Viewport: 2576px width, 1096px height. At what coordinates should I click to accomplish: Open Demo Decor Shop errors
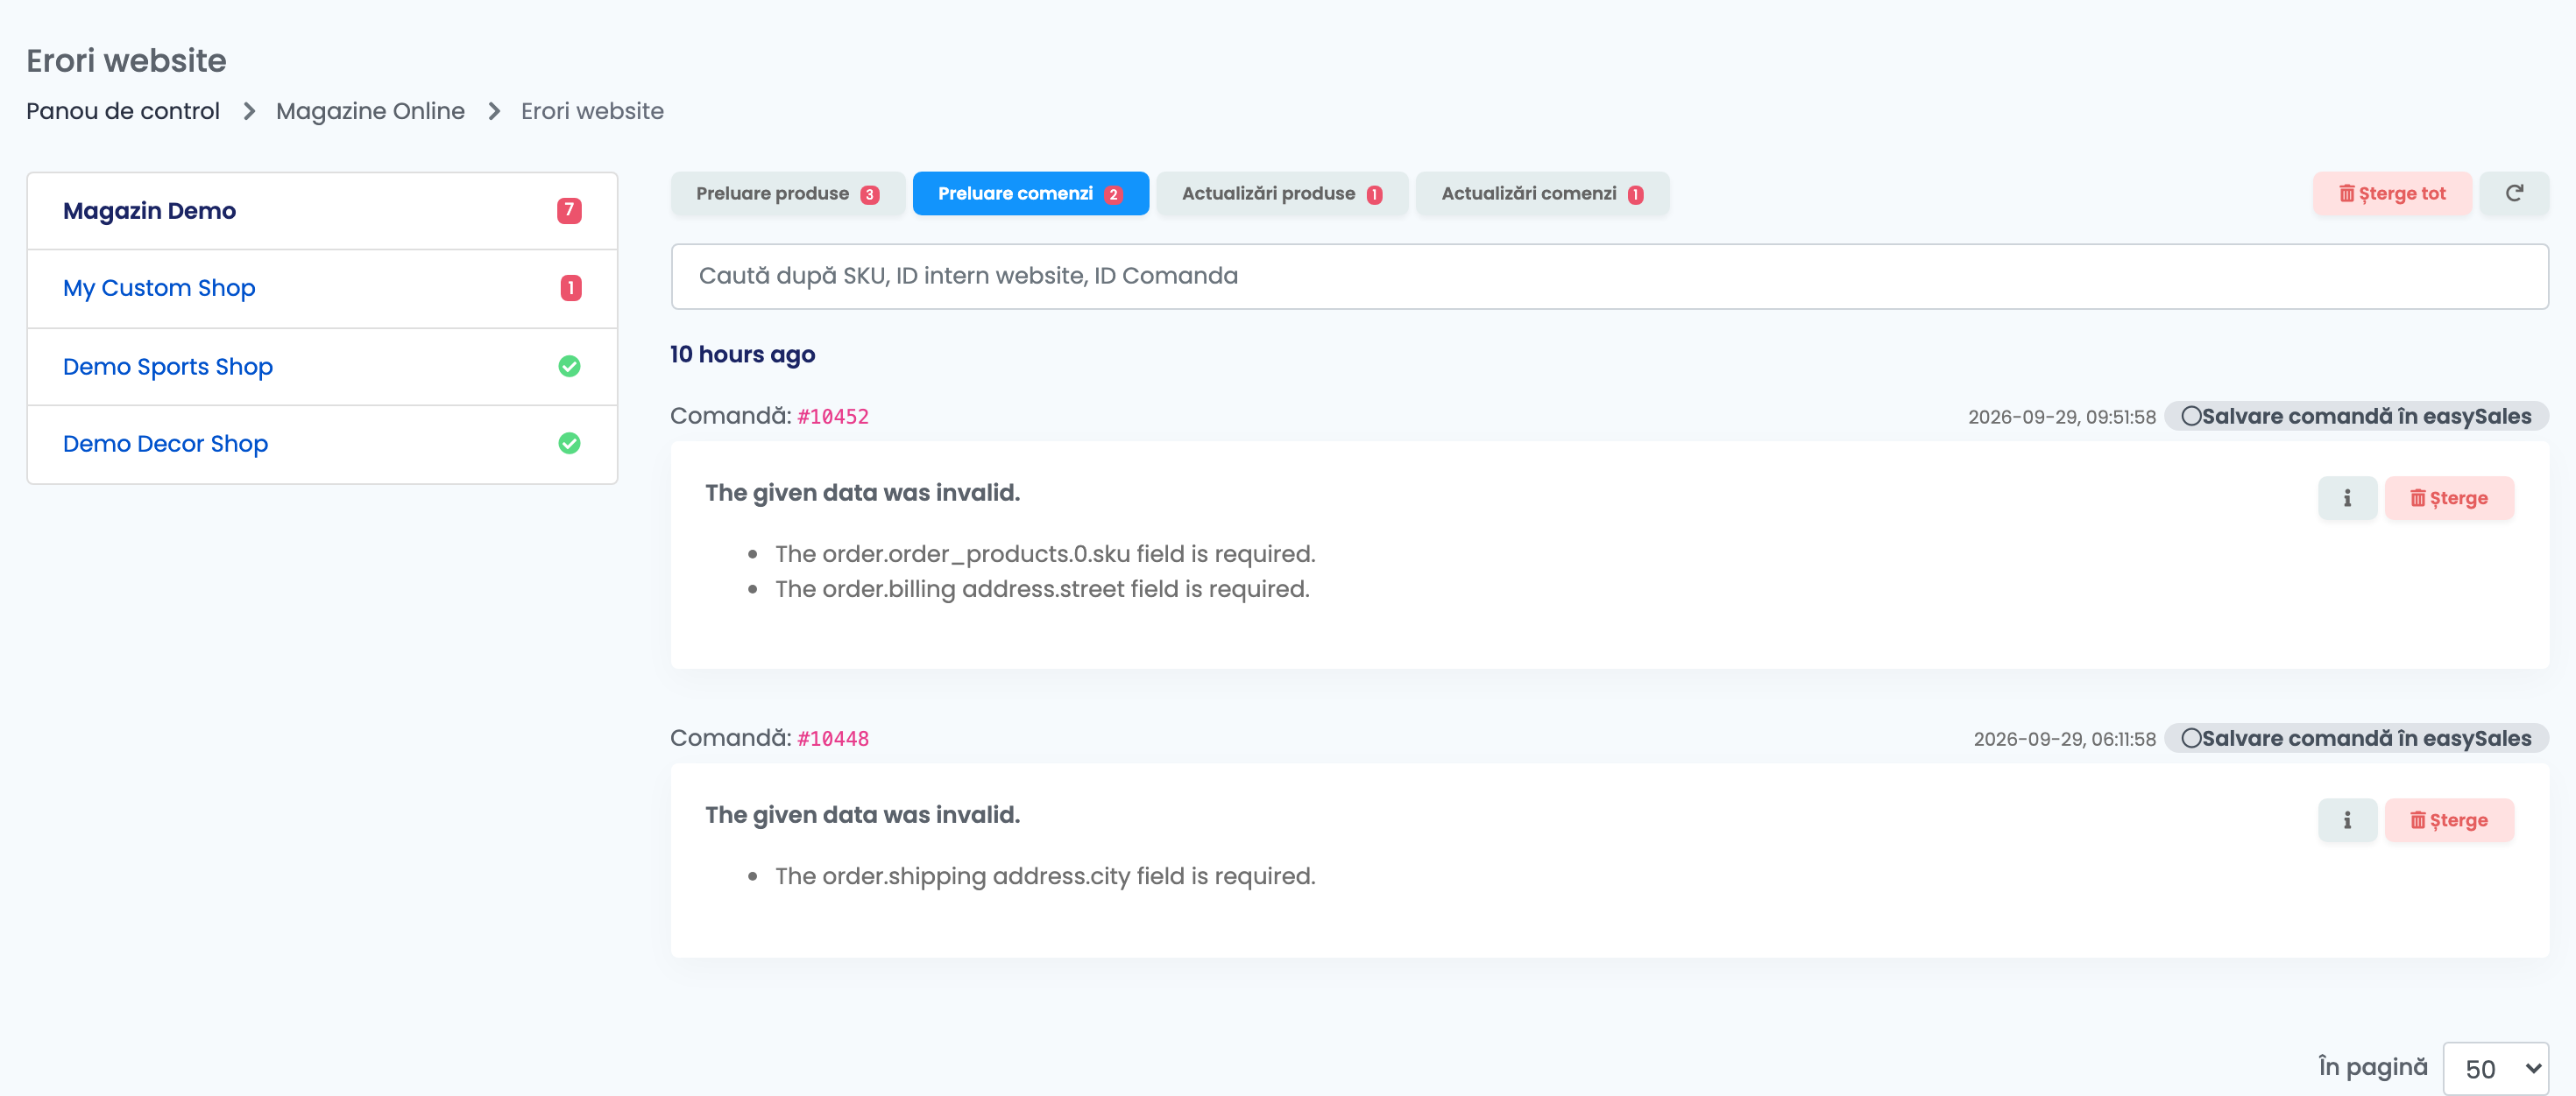(x=322, y=444)
